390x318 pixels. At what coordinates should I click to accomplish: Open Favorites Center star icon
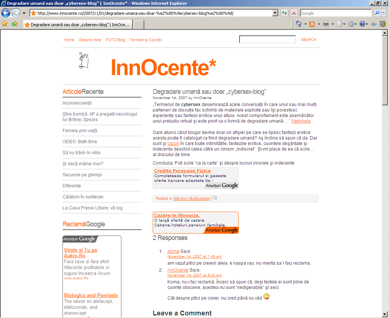5,24
